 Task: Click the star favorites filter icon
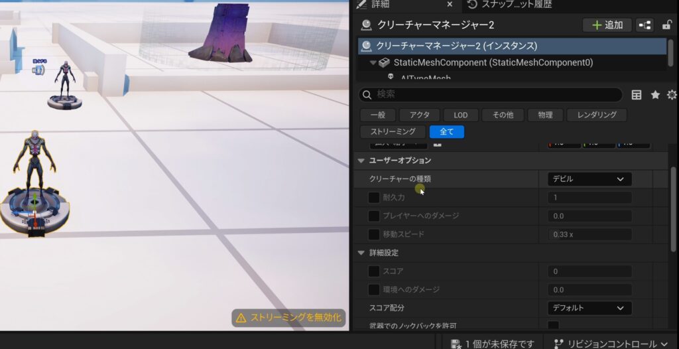[x=655, y=95]
